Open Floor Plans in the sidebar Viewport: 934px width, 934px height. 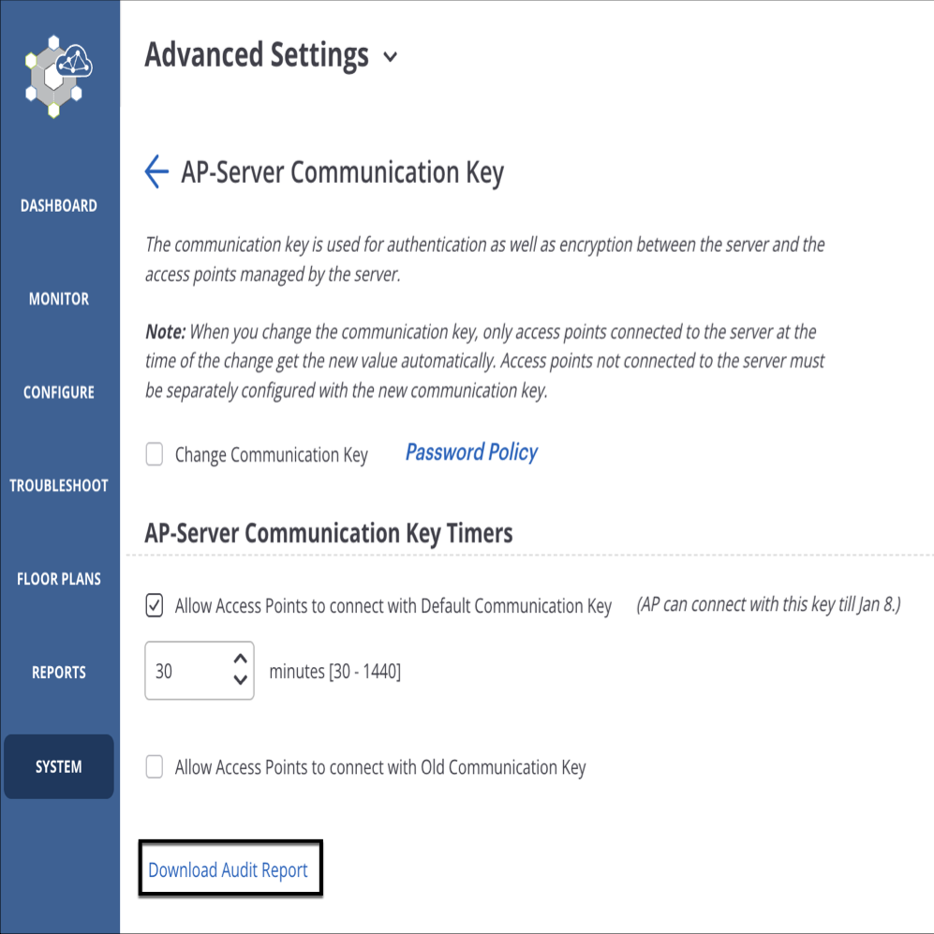click(x=59, y=579)
